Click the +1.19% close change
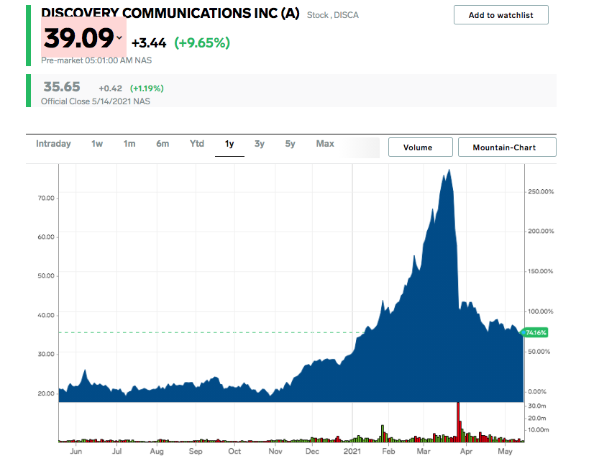 pos(147,88)
